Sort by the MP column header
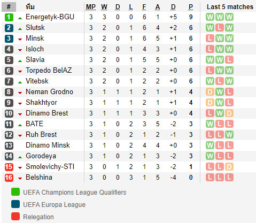The width and height of the screenshot is (256, 223). click(x=91, y=7)
